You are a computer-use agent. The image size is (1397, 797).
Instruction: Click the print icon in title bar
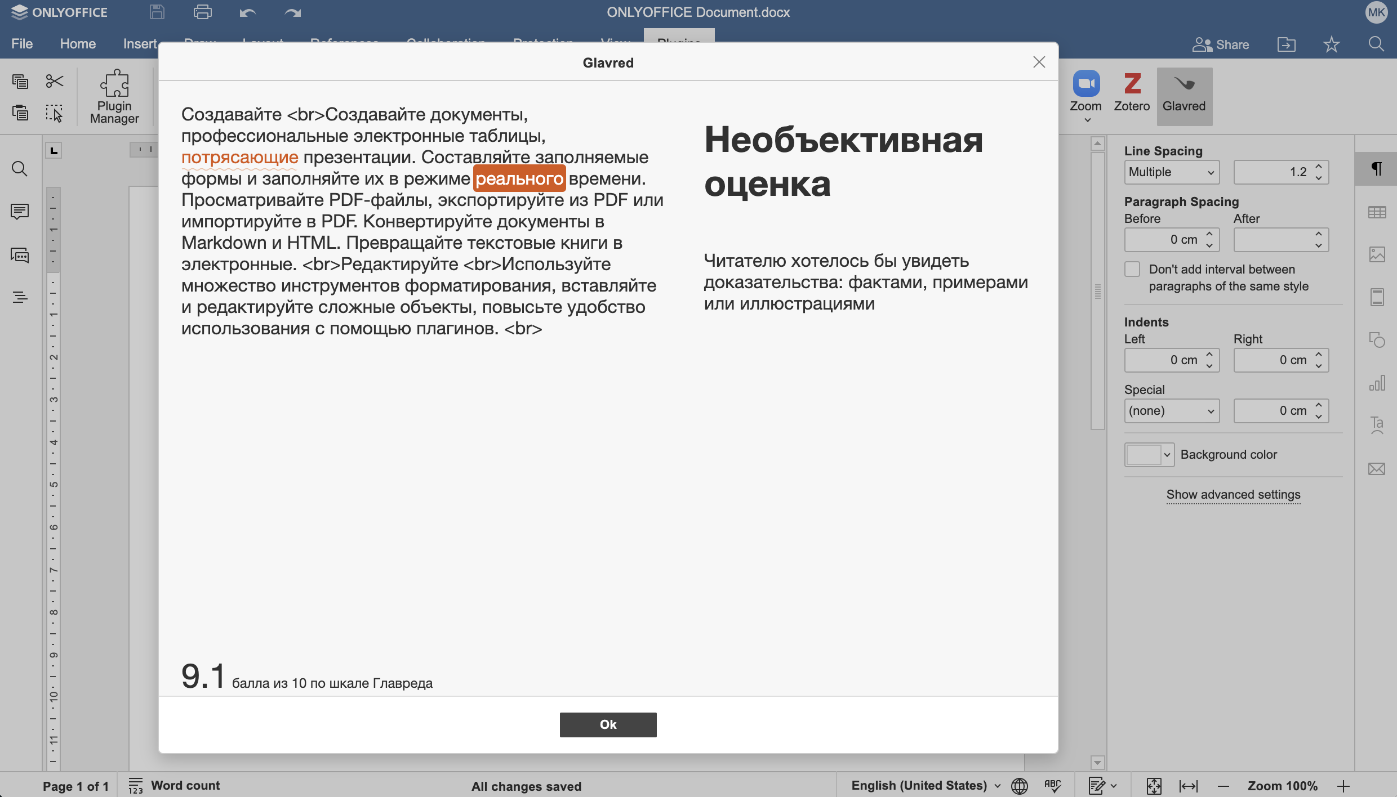[202, 12]
